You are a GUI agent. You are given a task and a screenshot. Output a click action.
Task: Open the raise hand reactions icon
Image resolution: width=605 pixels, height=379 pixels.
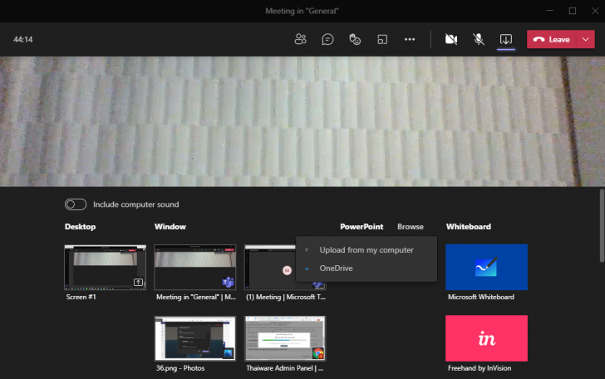click(x=355, y=39)
